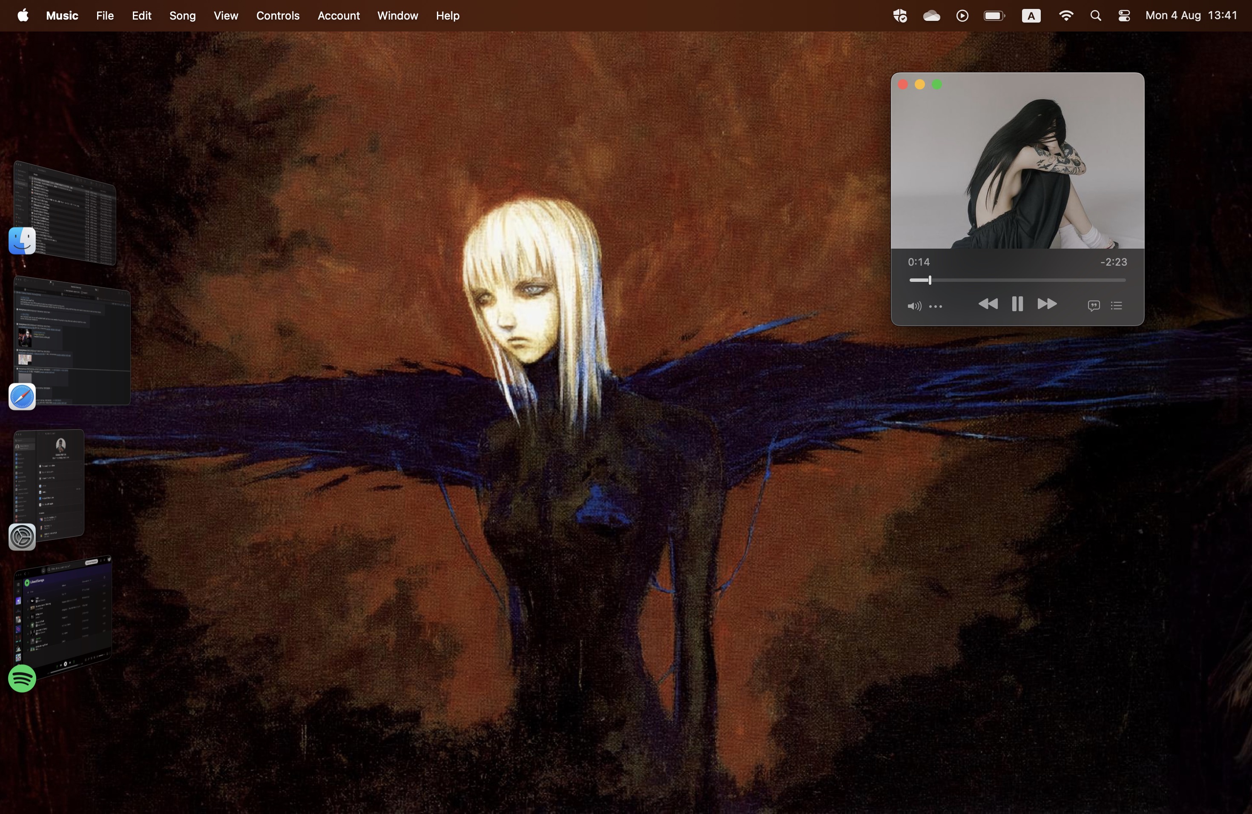Open the File menu
1252x814 pixels.
coord(105,16)
